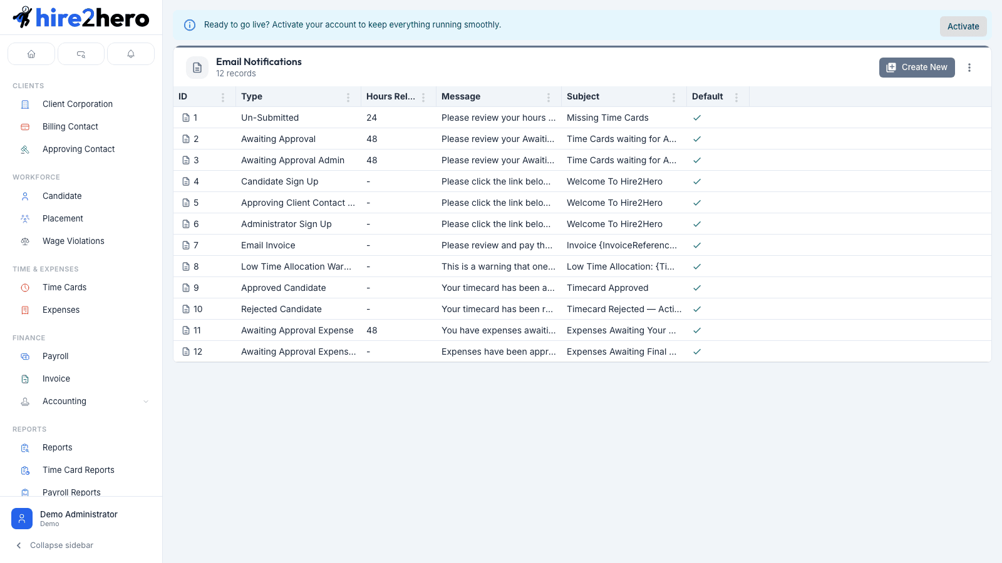The height and width of the screenshot is (563, 1002).
Task: Open the Message column options menu
Action: point(549,97)
